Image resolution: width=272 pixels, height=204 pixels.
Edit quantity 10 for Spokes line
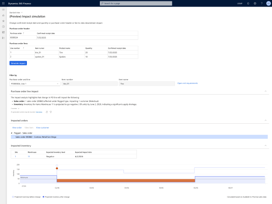96,57
